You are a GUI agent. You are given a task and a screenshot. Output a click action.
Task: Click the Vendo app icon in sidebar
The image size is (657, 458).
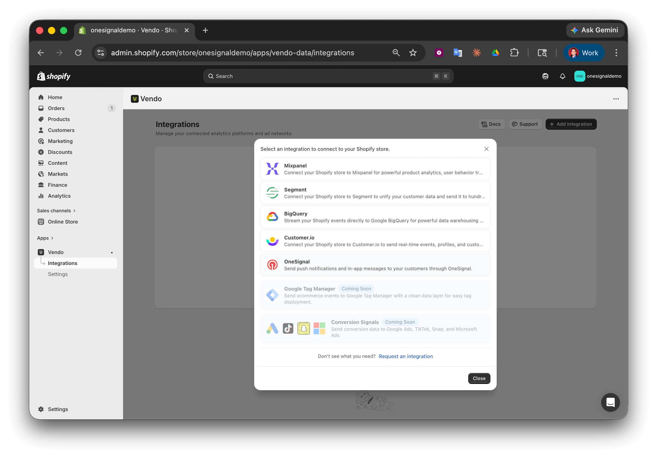41,252
